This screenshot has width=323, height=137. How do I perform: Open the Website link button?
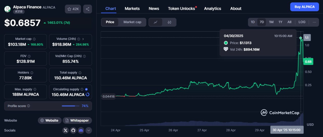pyautogui.click(x=49, y=120)
